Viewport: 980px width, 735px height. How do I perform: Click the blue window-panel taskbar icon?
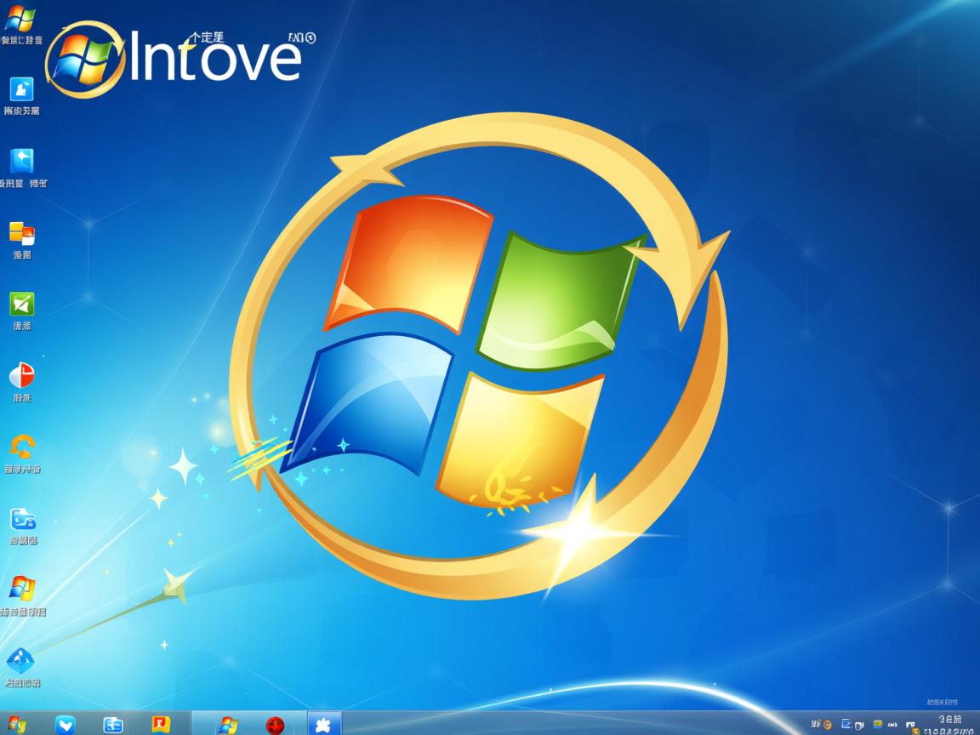(113, 724)
